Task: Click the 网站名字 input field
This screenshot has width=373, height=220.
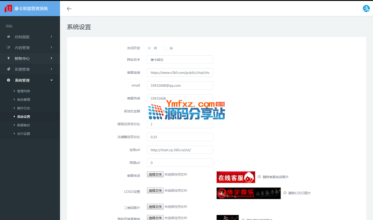Action: tap(180, 60)
